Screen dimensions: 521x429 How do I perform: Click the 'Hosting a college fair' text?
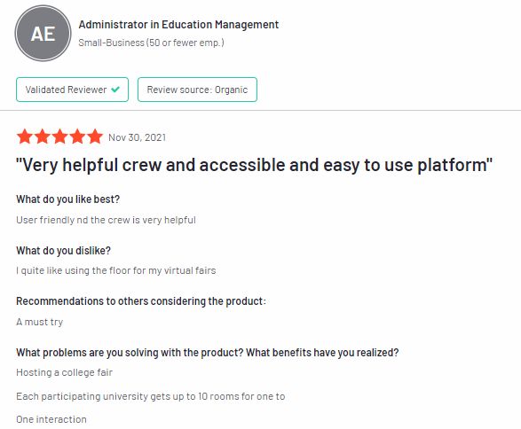click(x=65, y=372)
